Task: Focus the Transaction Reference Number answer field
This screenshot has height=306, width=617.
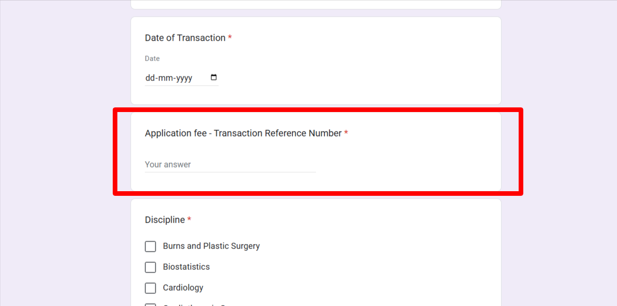Action: 230,165
